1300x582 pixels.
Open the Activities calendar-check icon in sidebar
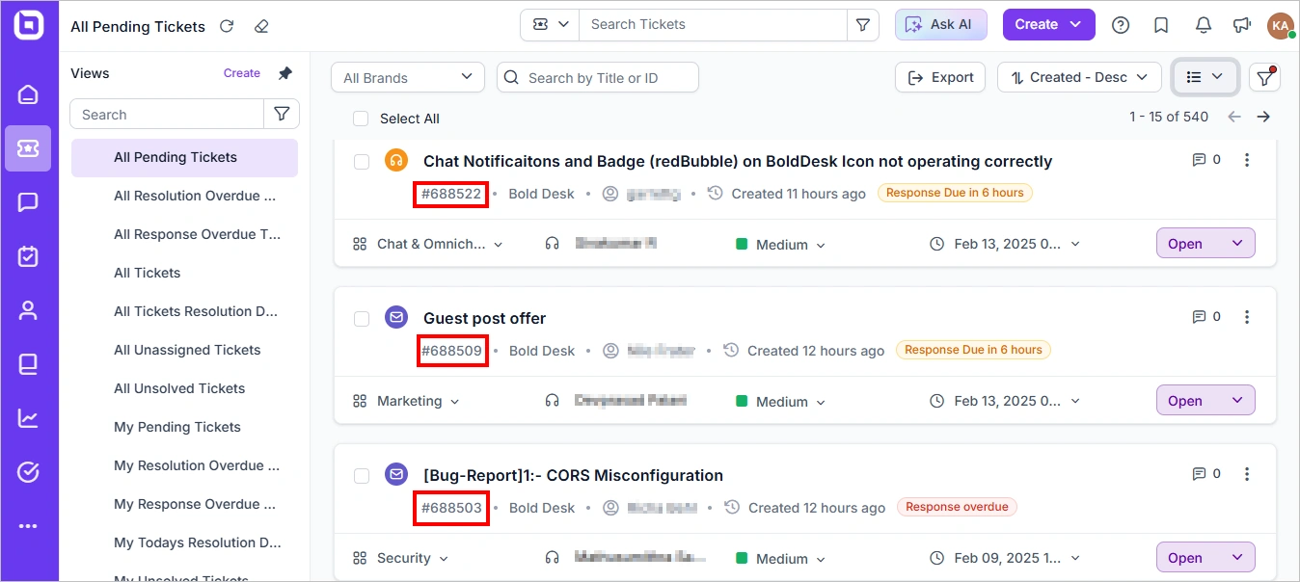[x=28, y=256]
